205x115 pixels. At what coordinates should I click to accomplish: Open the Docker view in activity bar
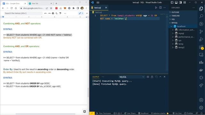(201, 70)
